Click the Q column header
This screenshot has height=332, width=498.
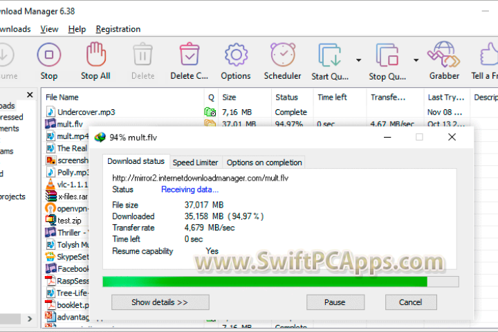(211, 98)
